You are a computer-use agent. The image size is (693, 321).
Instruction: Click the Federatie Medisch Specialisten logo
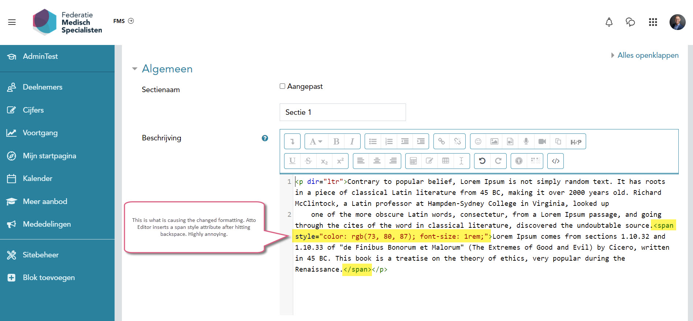pos(67,22)
